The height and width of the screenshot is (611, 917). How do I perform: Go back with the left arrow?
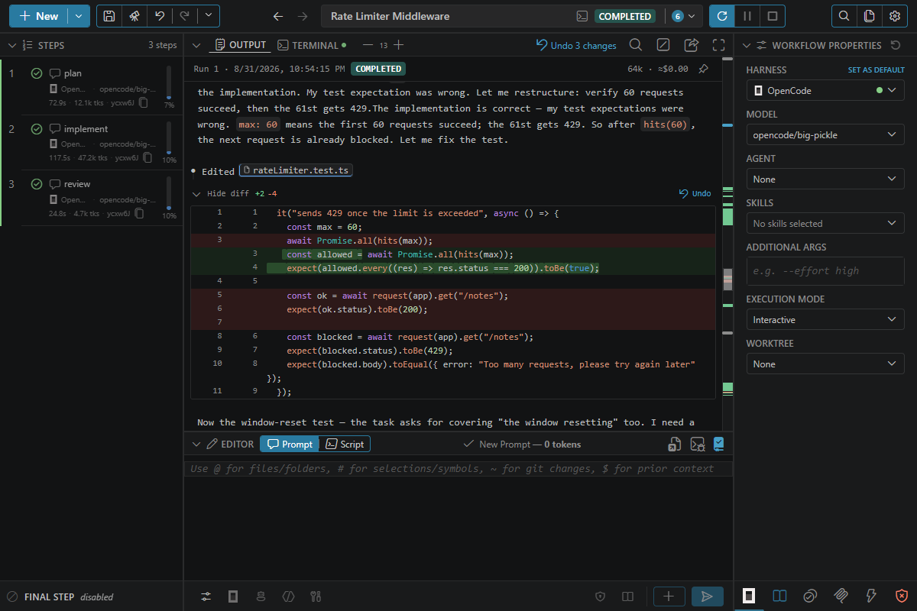click(x=278, y=16)
